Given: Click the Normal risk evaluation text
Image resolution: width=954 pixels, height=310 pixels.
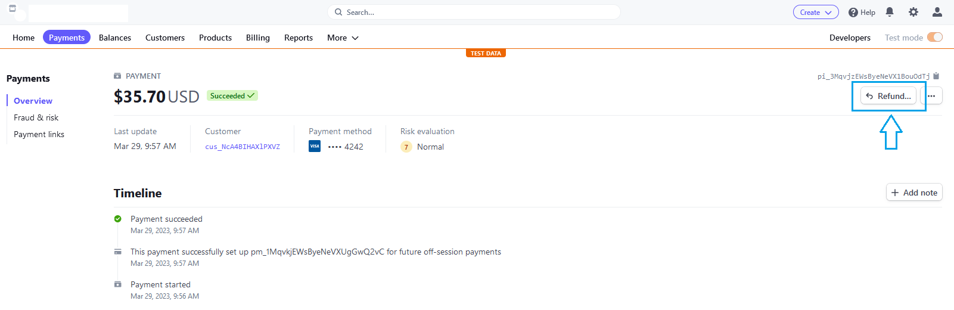Looking at the screenshot, I should coord(430,147).
